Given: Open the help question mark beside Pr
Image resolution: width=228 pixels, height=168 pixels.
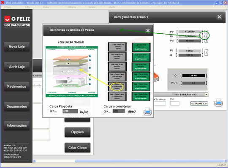Looking at the screenshot, I should coord(206,36).
